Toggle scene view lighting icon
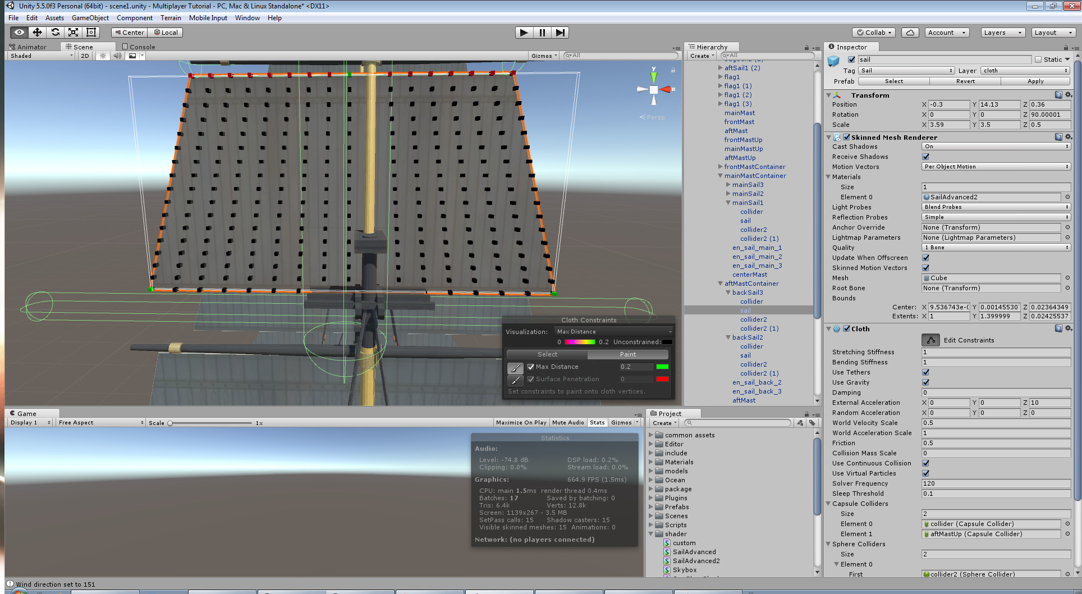 tap(103, 56)
